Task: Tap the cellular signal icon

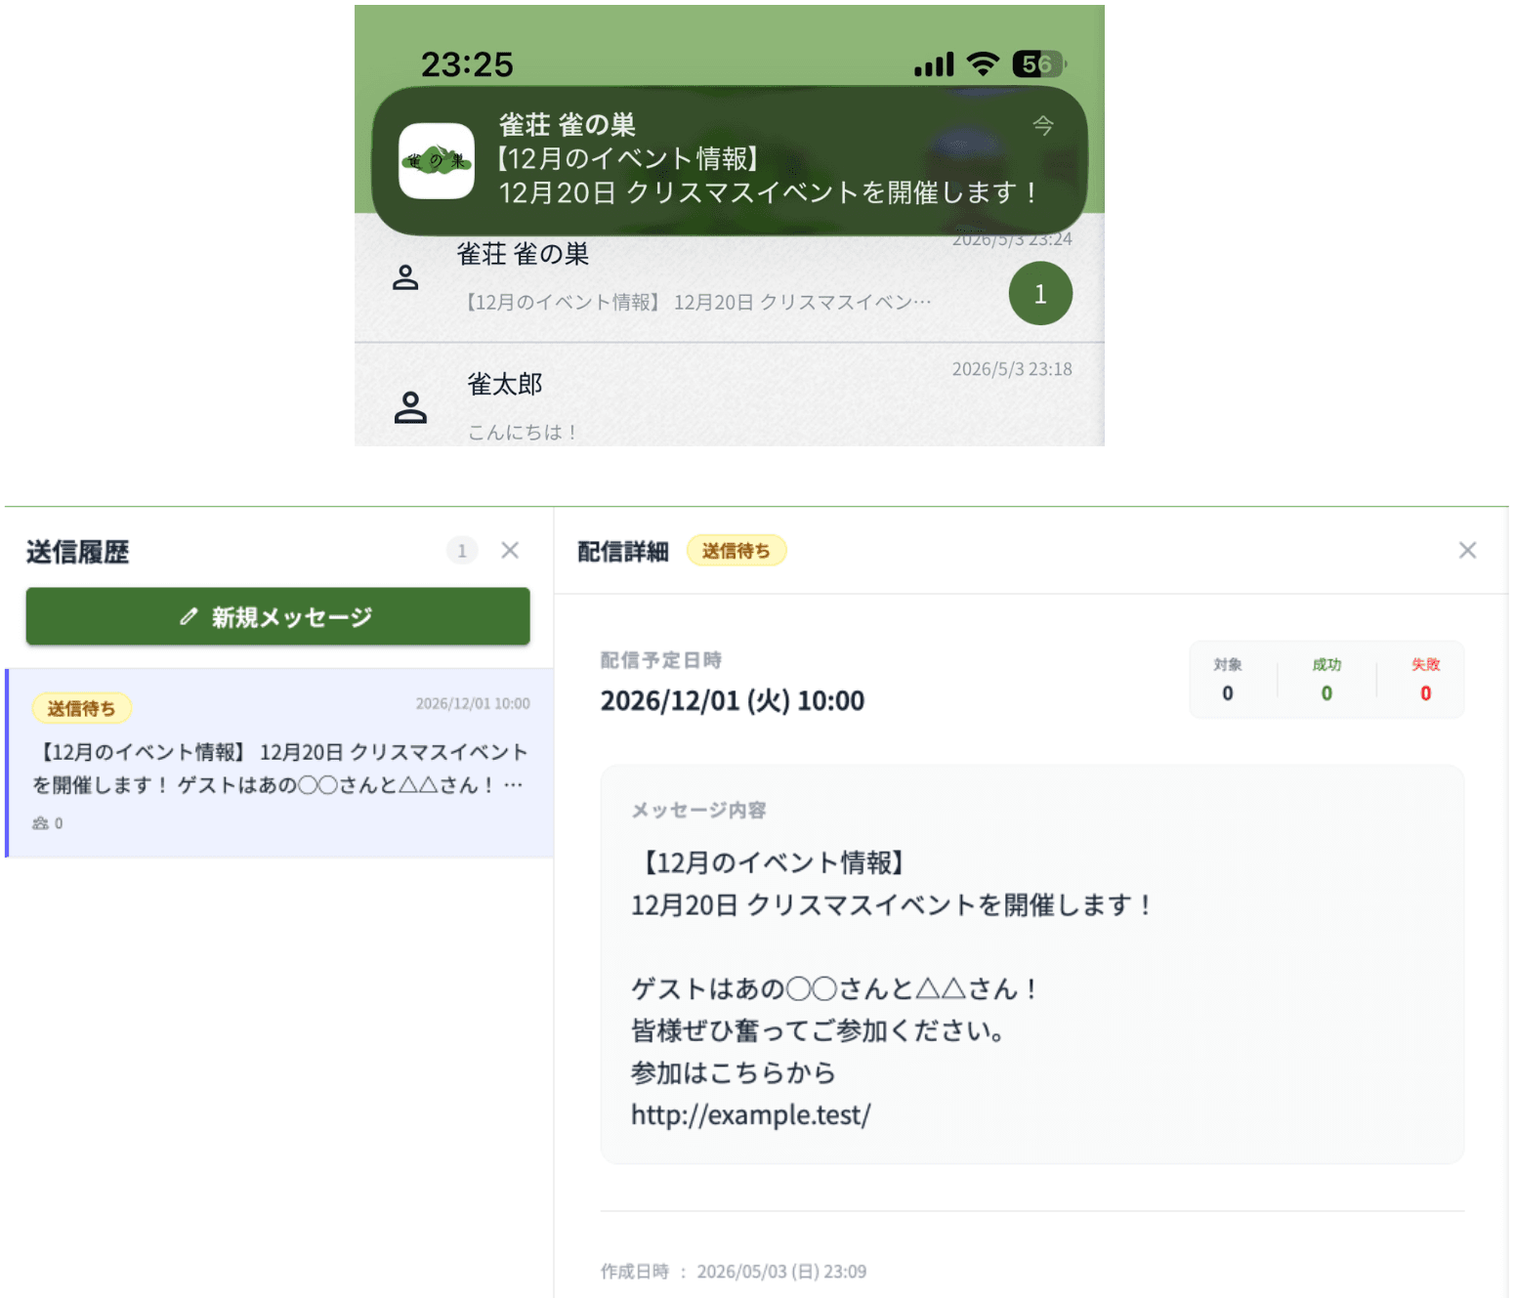Action: tap(934, 64)
